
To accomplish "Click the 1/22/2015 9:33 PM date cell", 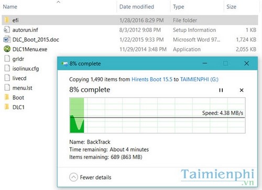I will click(x=141, y=40).
